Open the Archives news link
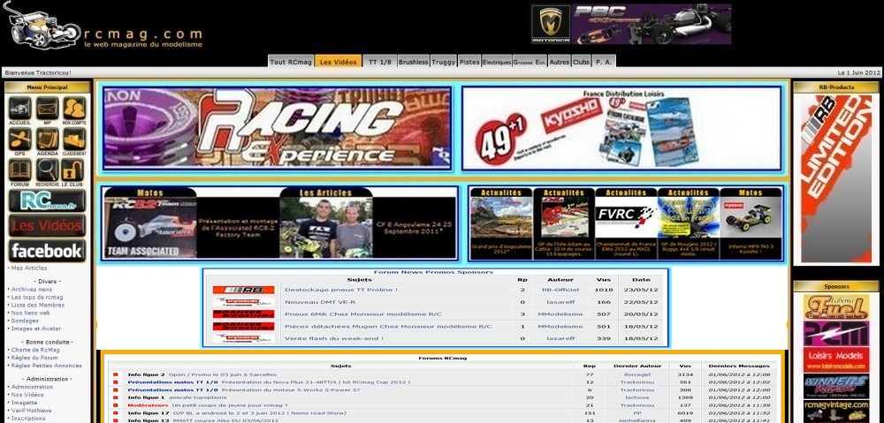 click(32, 290)
